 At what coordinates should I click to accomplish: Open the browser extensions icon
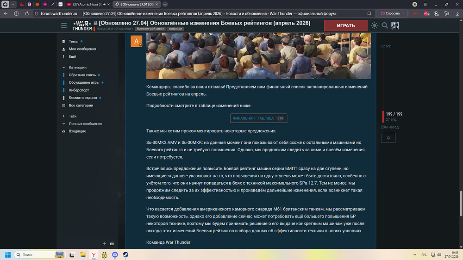tap(446, 13)
